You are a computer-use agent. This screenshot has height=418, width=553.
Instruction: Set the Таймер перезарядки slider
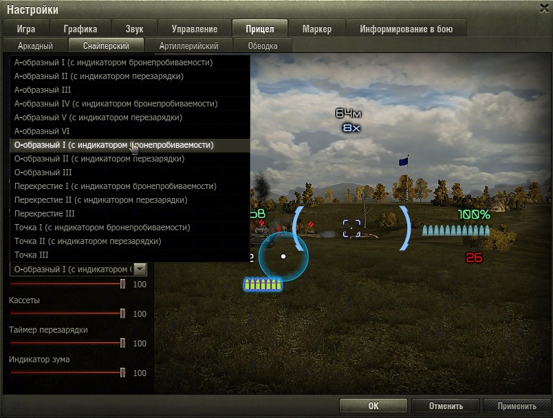click(67, 343)
